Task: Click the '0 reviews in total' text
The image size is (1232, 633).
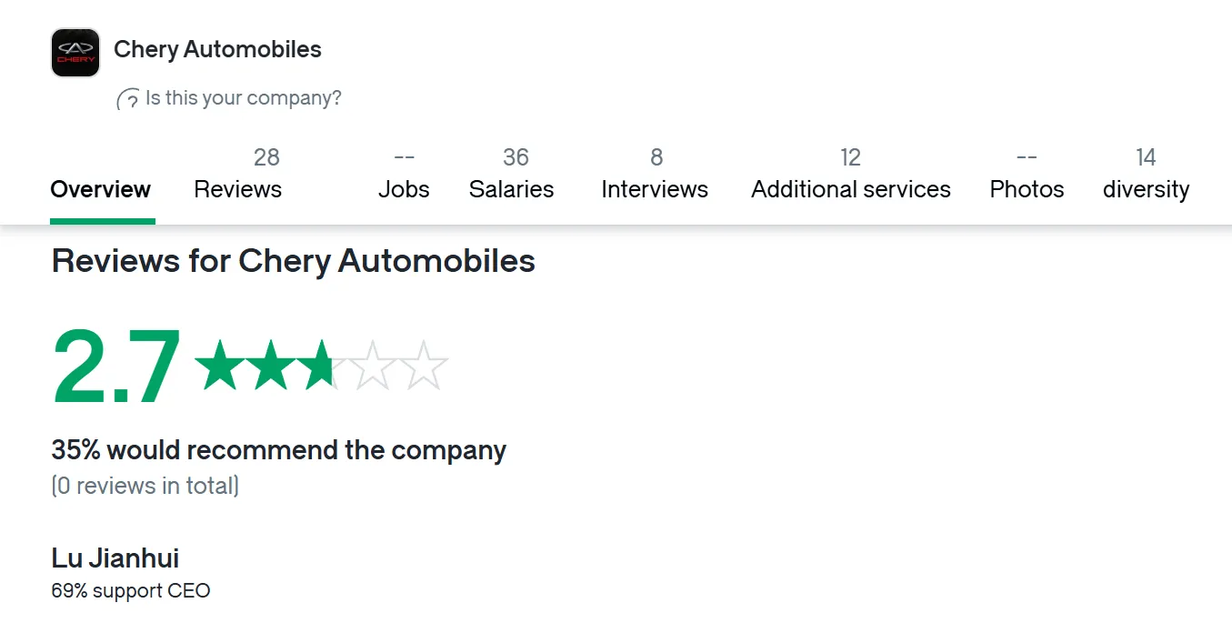Action: coord(145,486)
